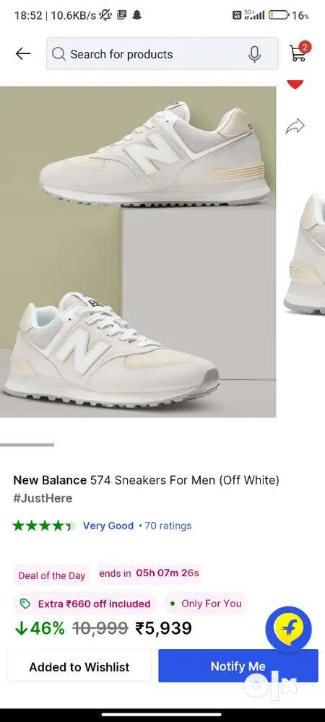This screenshot has width=325, height=722.
Task: Tap the microphone voice search icon
Action: point(254,54)
